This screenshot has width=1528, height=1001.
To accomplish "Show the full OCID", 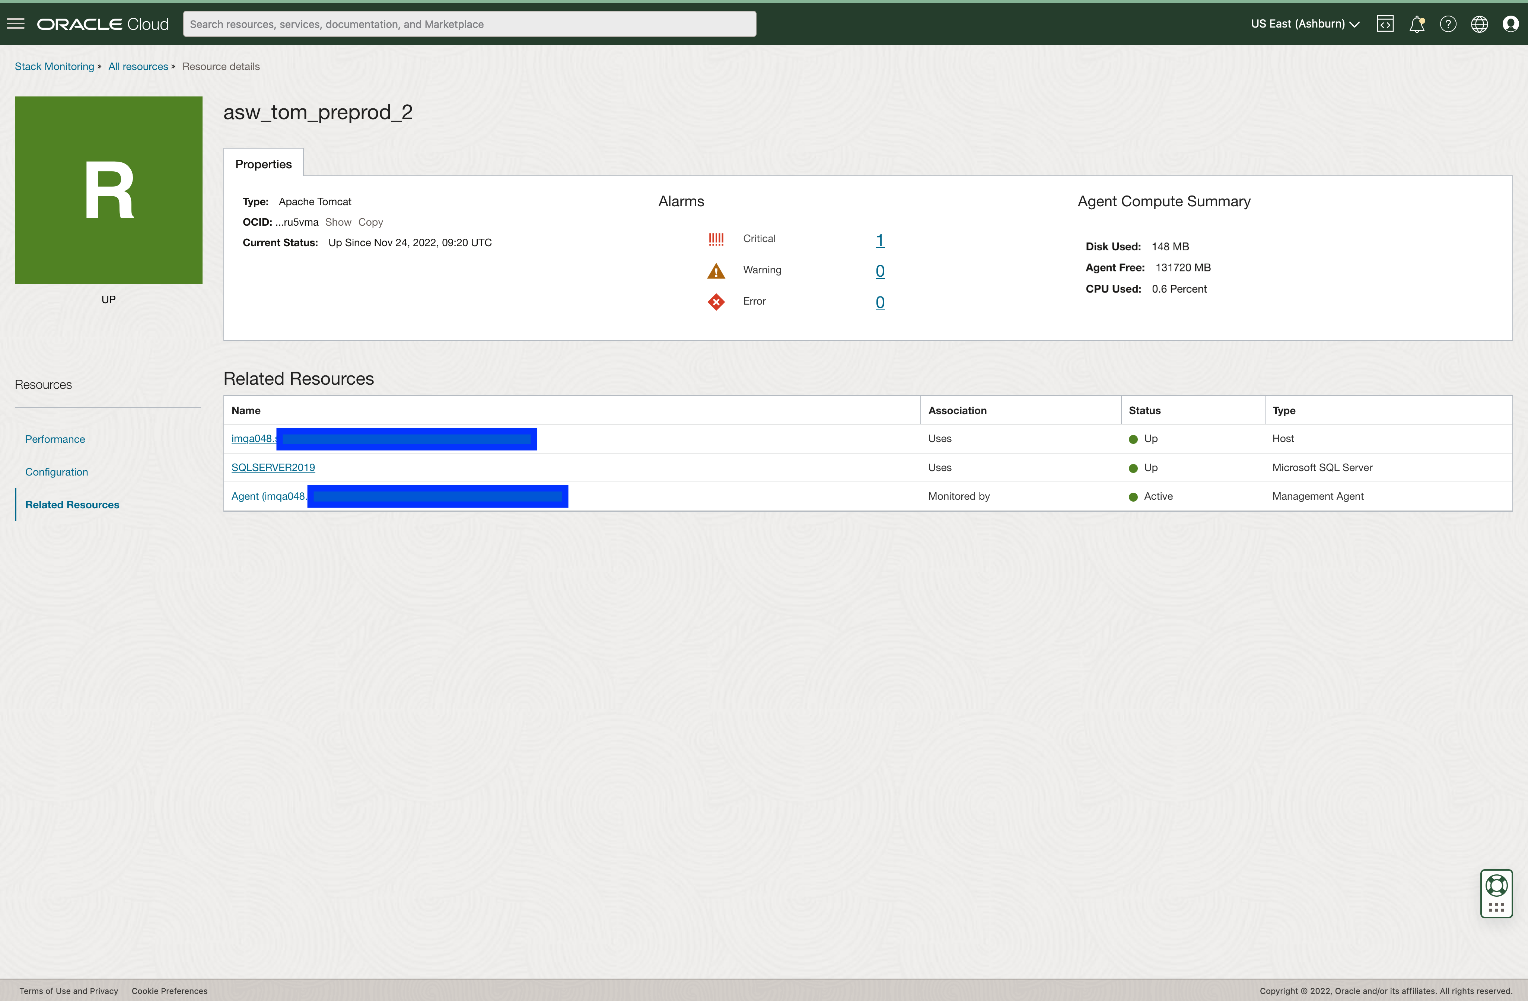I will 338,222.
